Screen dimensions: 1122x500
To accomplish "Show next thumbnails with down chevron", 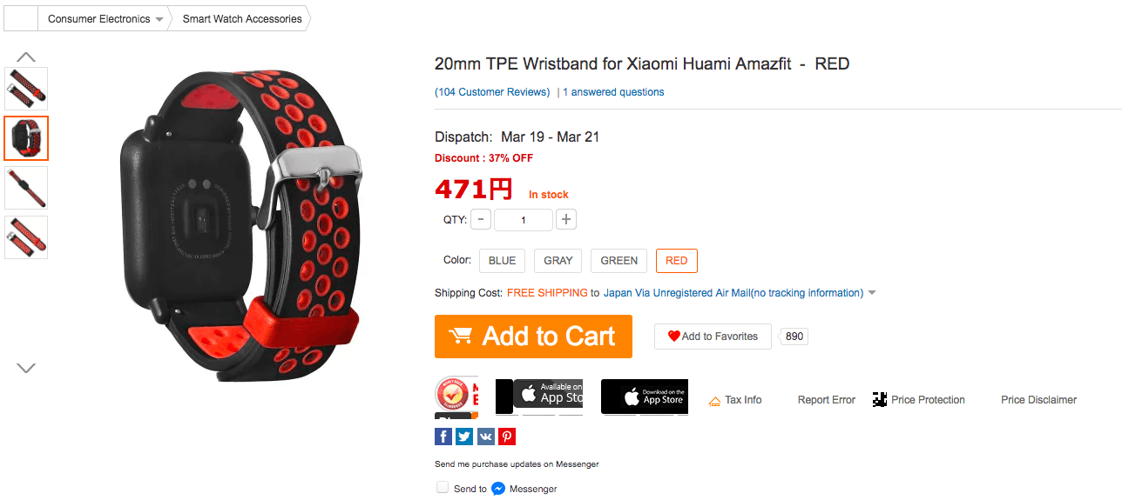I will (26, 368).
